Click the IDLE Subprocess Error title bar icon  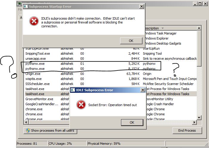tap(73, 90)
